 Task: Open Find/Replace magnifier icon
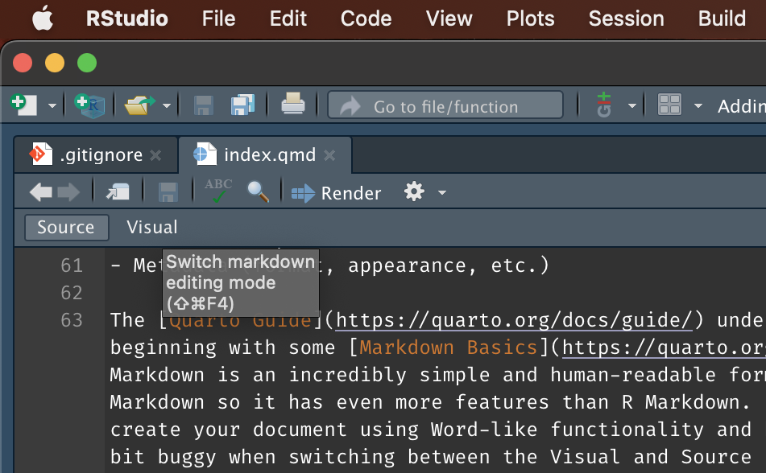[x=258, y=191]
